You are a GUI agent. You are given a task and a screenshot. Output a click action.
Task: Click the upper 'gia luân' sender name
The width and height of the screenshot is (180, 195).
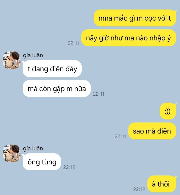point(33,55)
